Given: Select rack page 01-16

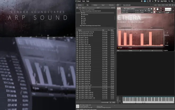Looking at the screenshot, I should point(155,5).
